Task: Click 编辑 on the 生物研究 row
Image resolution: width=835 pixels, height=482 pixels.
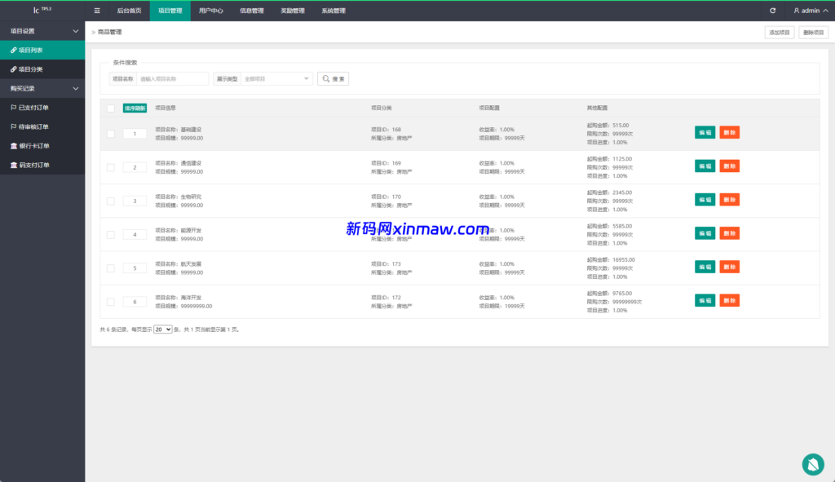Action: point(705,199)
